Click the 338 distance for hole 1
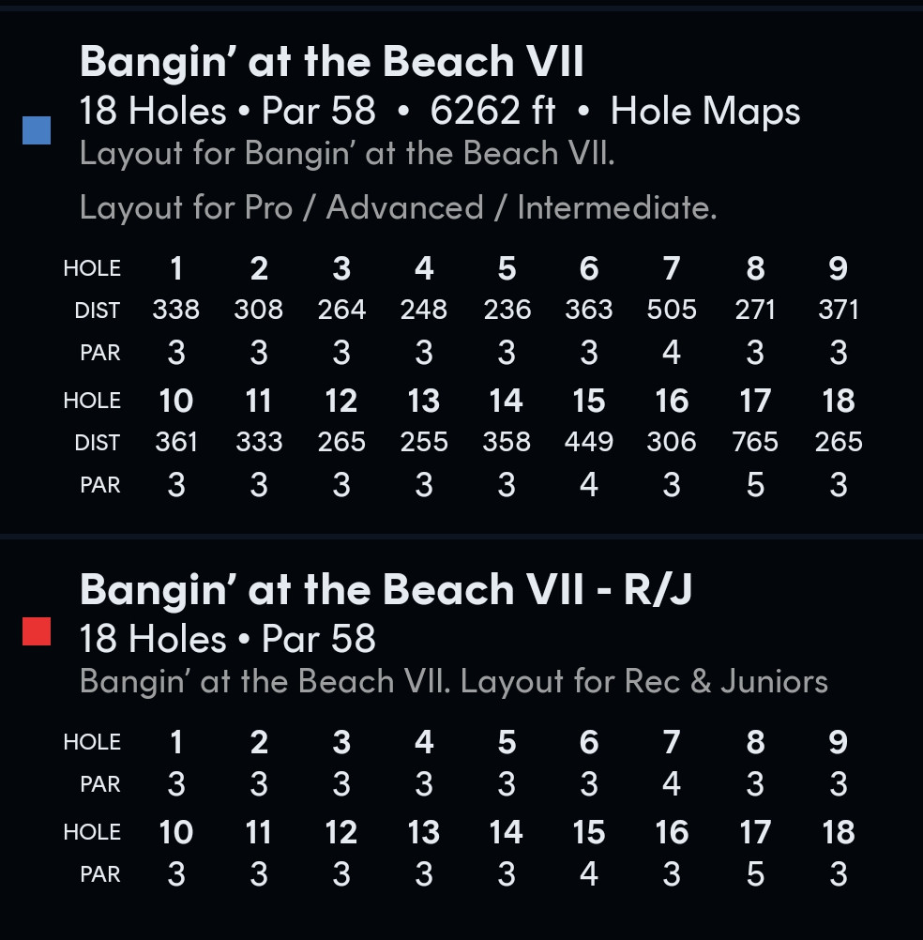Image resolution: width=923 pixels, height=940 pixels. pyautogui.click(x=175, y=310)
